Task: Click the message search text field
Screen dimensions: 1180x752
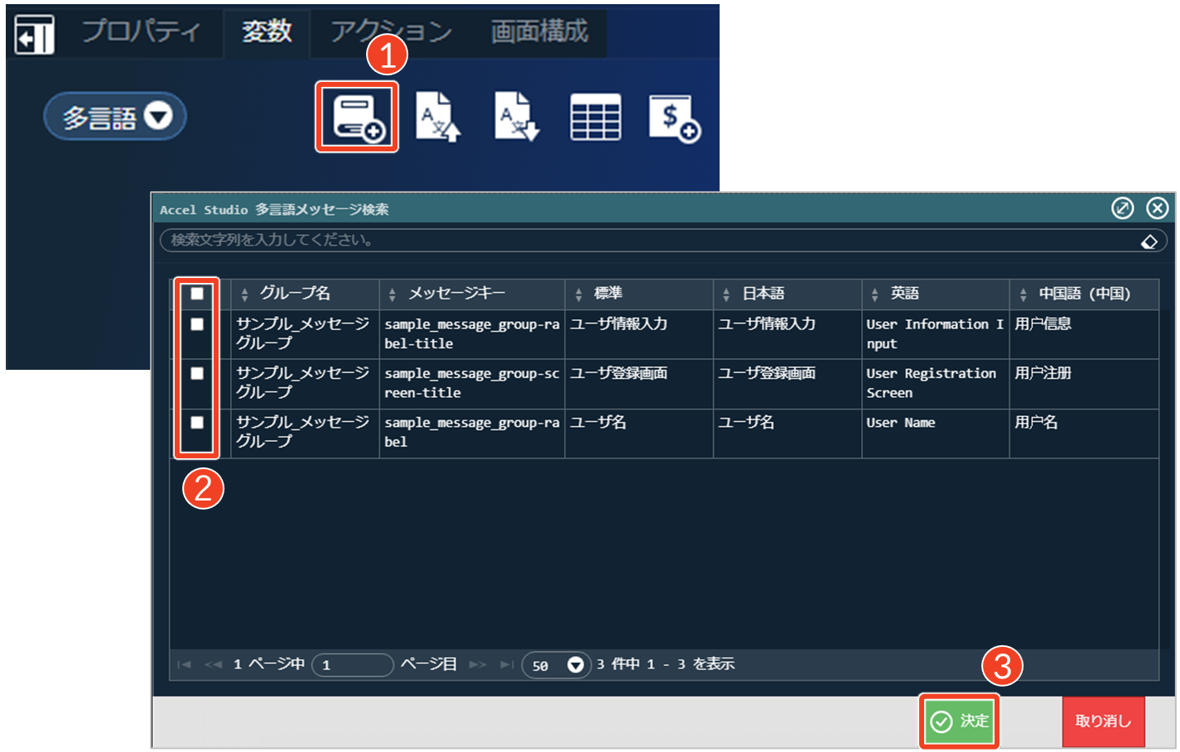Action: click(646, 241)
